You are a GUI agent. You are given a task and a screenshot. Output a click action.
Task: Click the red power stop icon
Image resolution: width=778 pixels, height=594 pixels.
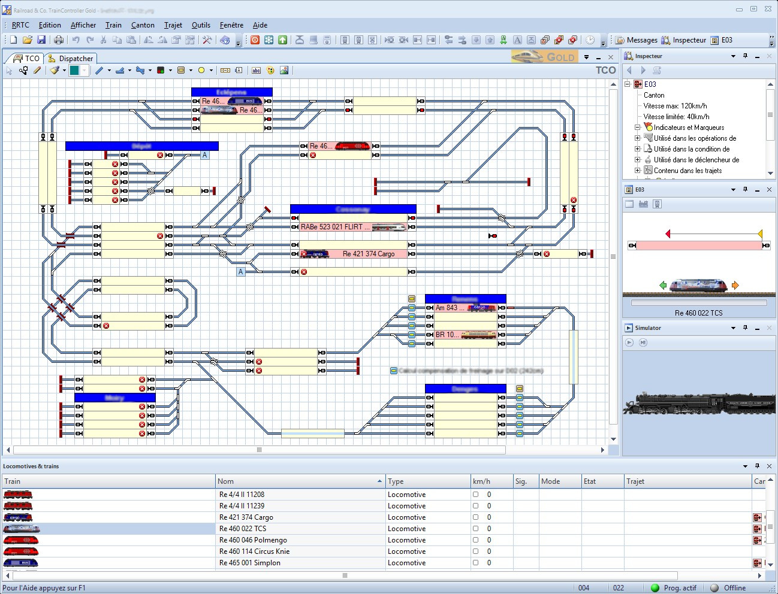click(x=255, y=40)
